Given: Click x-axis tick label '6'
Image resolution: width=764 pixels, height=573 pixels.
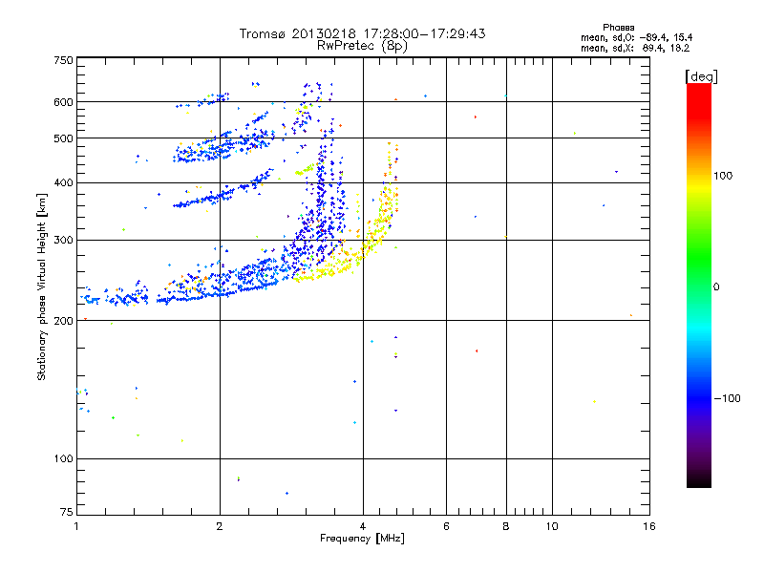Looking at the screenshot, I should click(x=446, y=526).
